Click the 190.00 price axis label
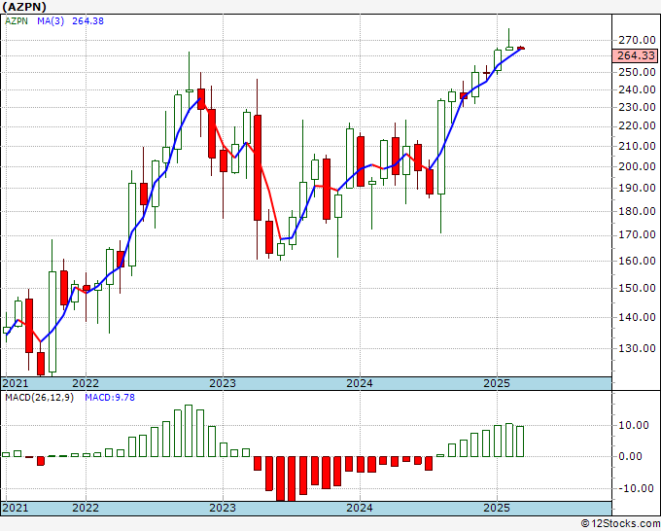The height and width of the screenshot is (531, 661). 637,188
